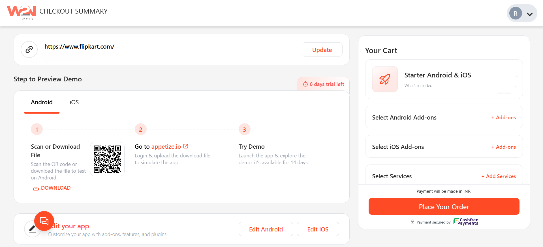Click the lock icon near Cashfree payment note
The width and height of the screenshot is (543, 247).
click(x=412, y=222)
